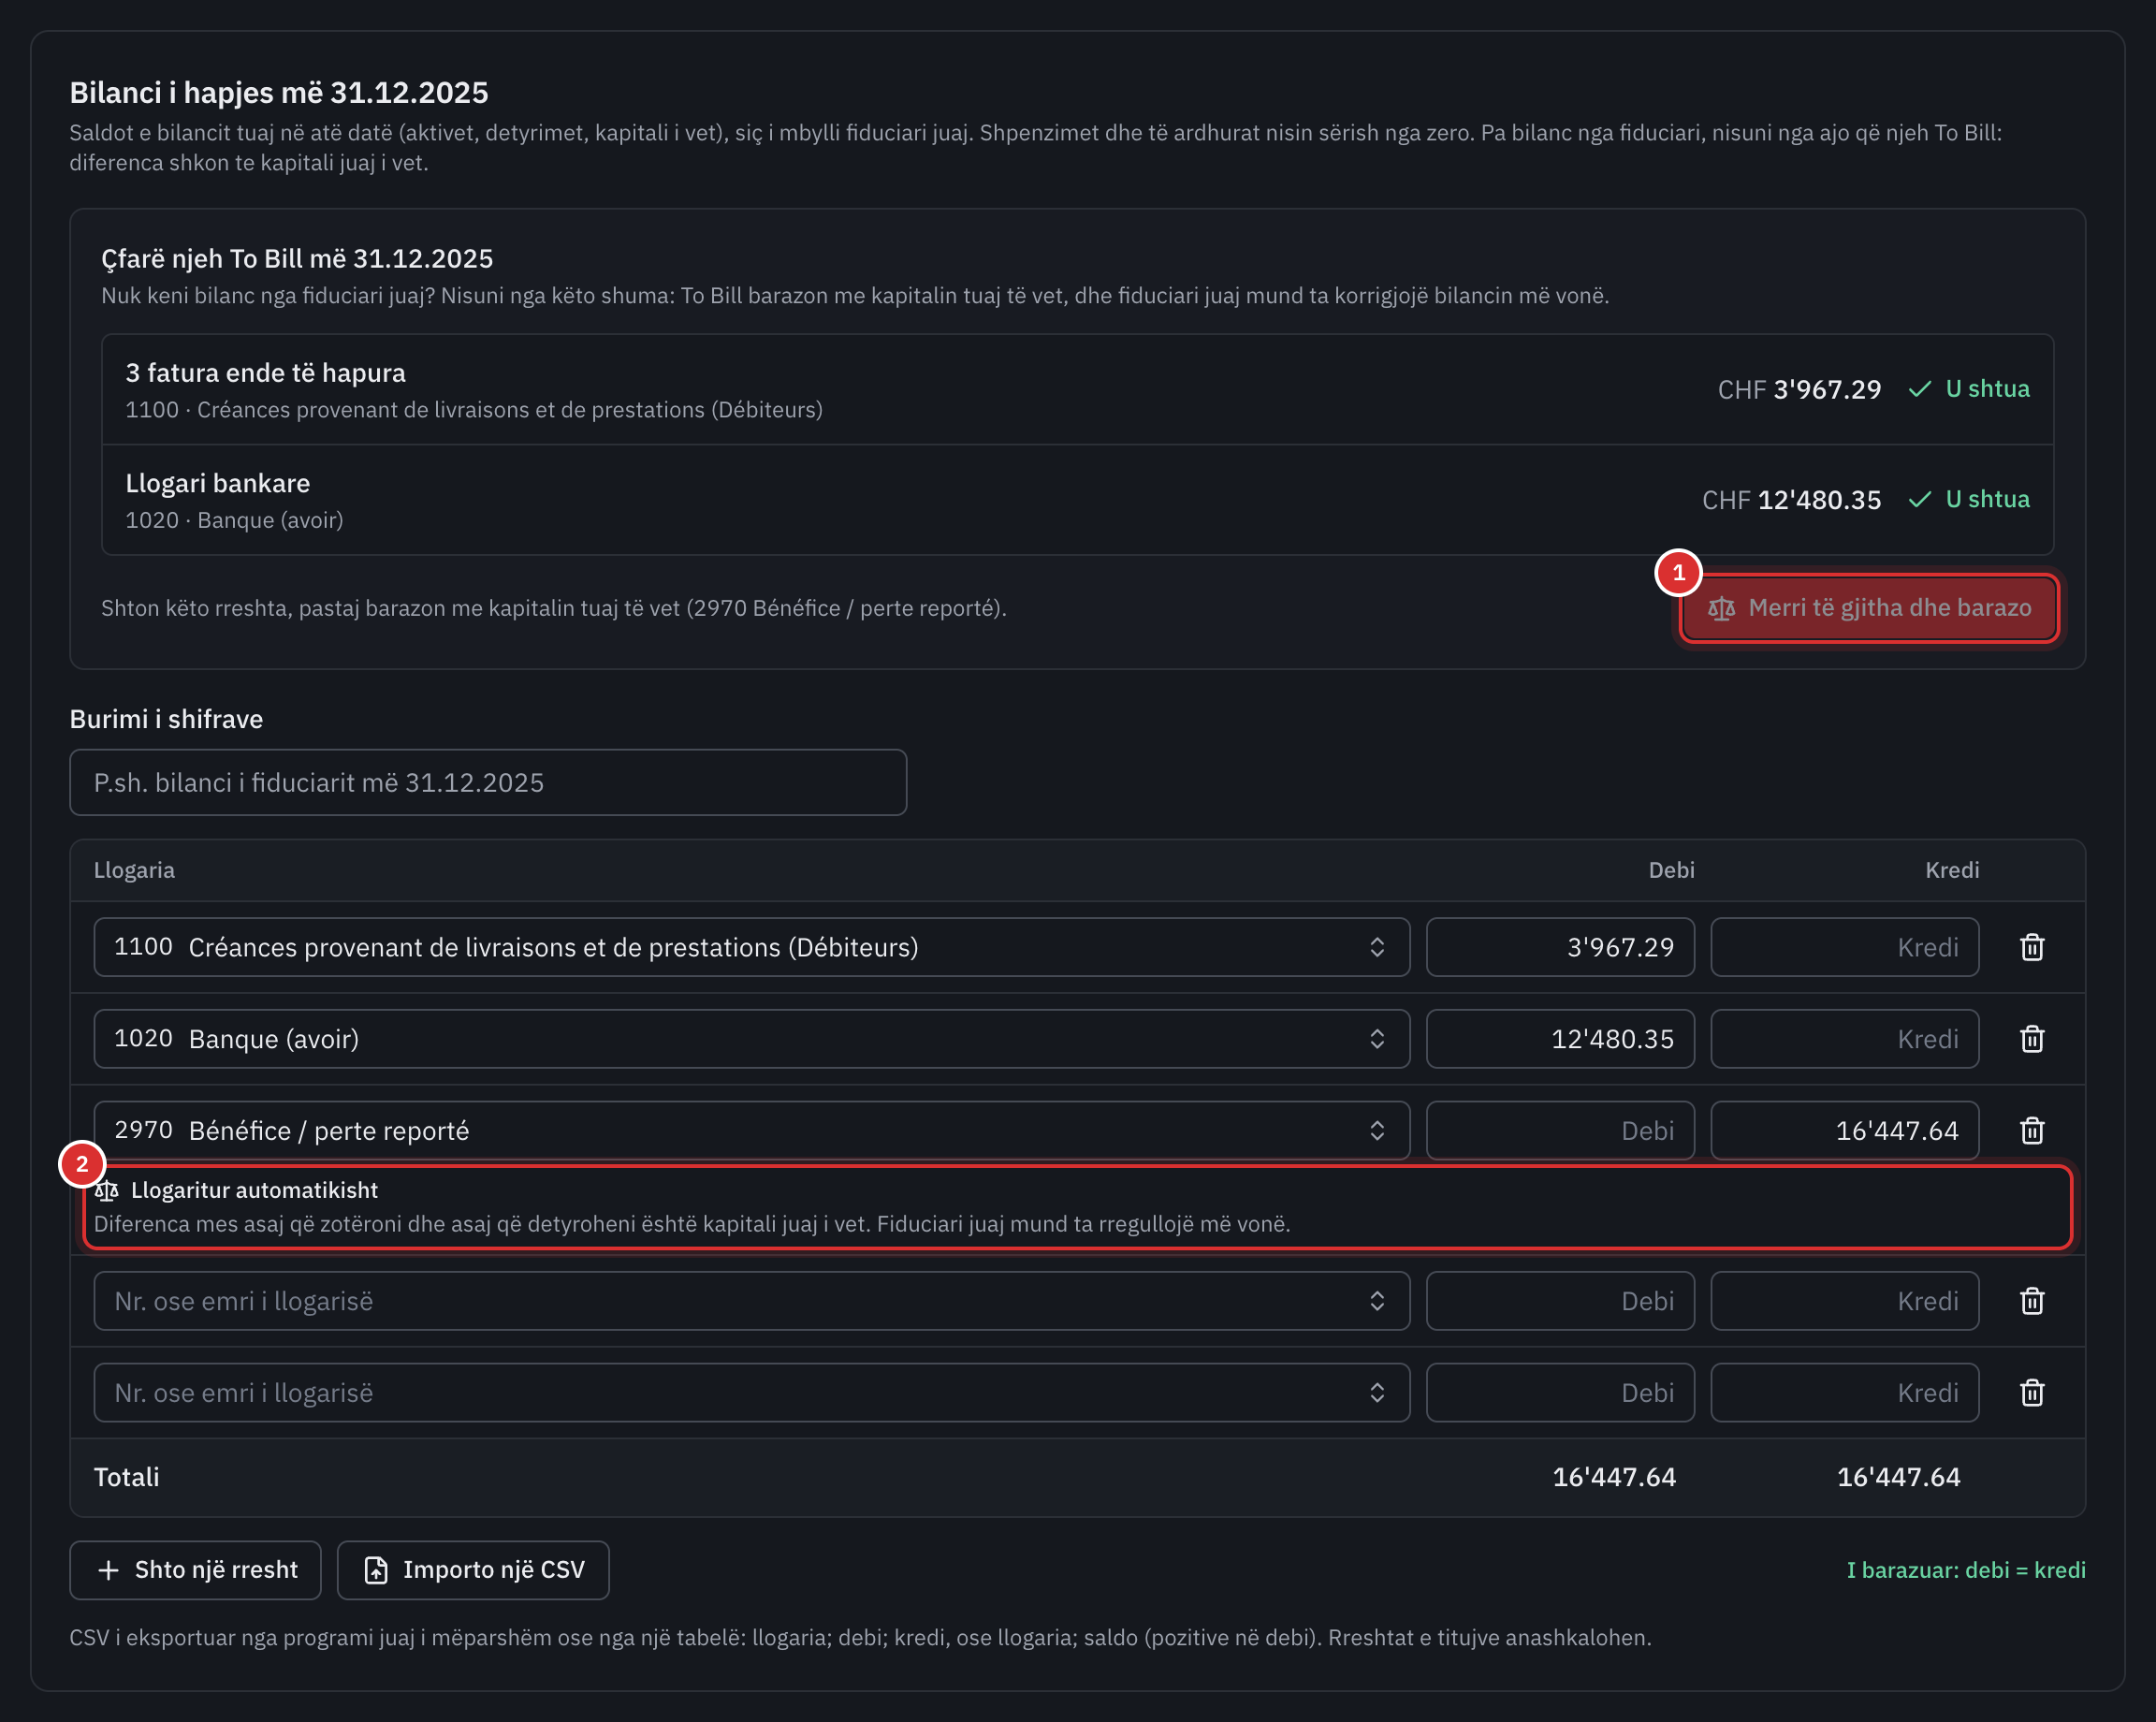Click the U shtua label for Llogari bankare

[1987, 499]
